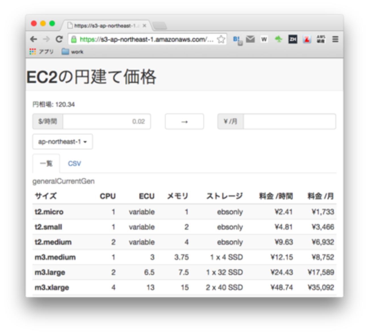Click the → convert button
This screenshot has width=369, height=334.
184,122
